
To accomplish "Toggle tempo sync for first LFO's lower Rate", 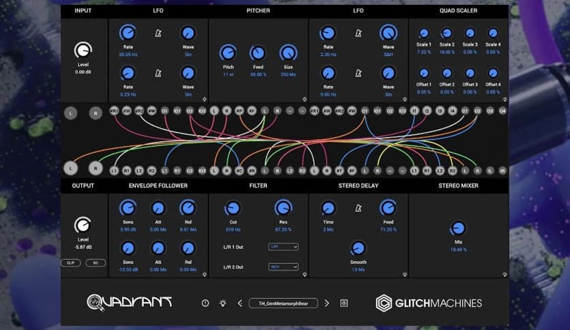I will 158,74.
